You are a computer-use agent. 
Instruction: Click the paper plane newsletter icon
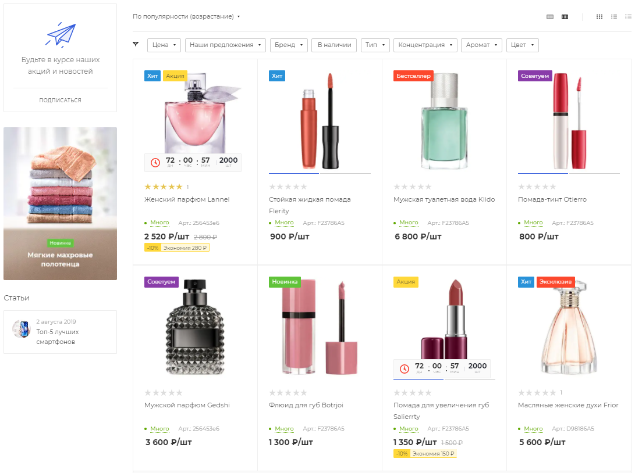pos(61,34)
